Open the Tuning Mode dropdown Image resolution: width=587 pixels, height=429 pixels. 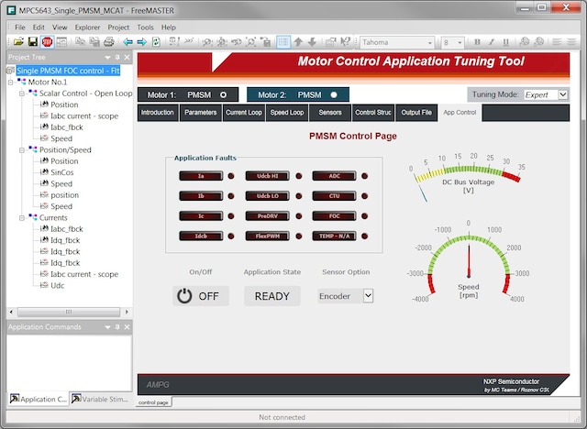[562, 94]
